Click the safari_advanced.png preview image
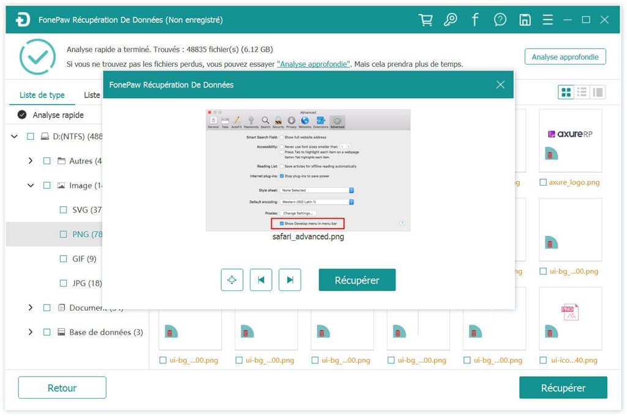The image size is (627, 416). point(308,170)
